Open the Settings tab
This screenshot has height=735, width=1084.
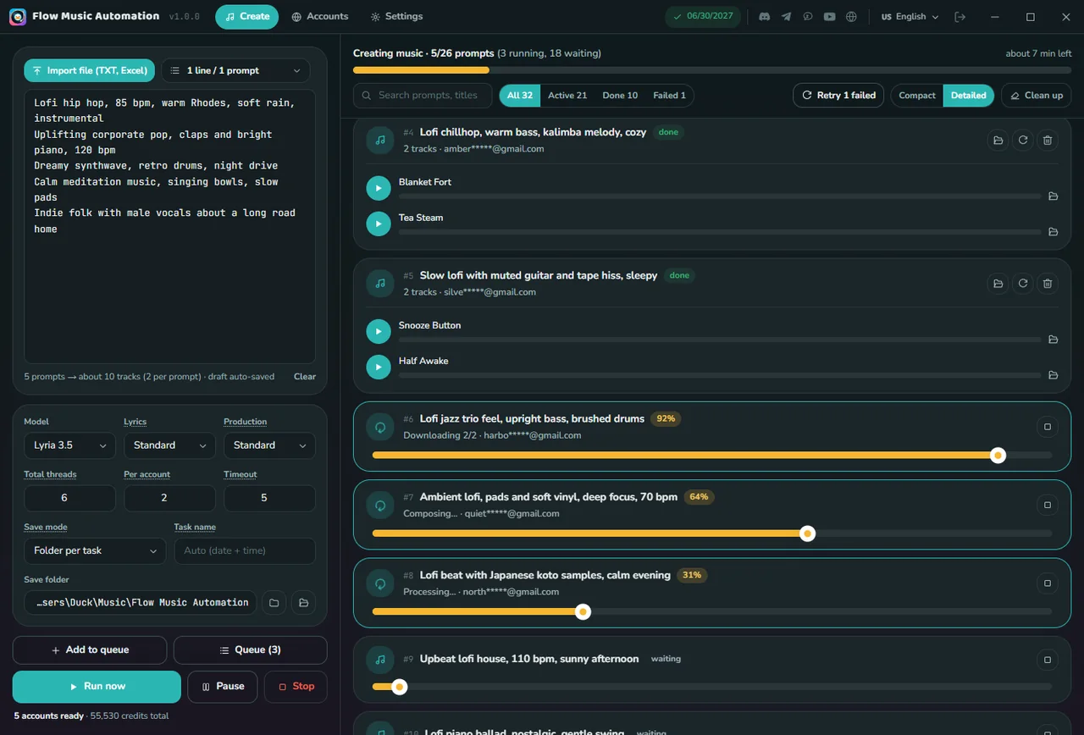(396, 17)
